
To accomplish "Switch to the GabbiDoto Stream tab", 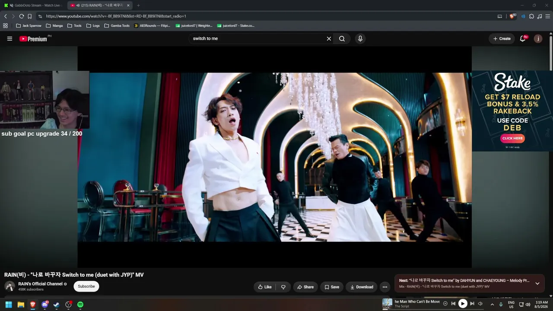I will pos(34,5).
